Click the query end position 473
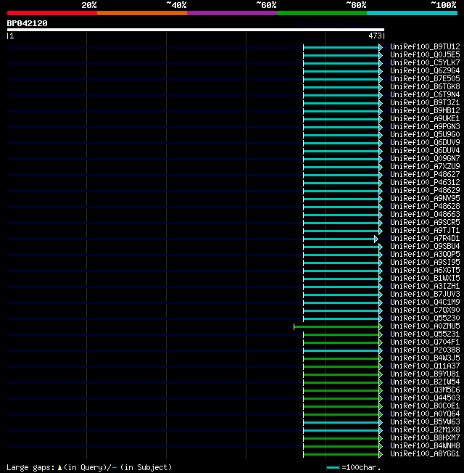 pos(375,36)
